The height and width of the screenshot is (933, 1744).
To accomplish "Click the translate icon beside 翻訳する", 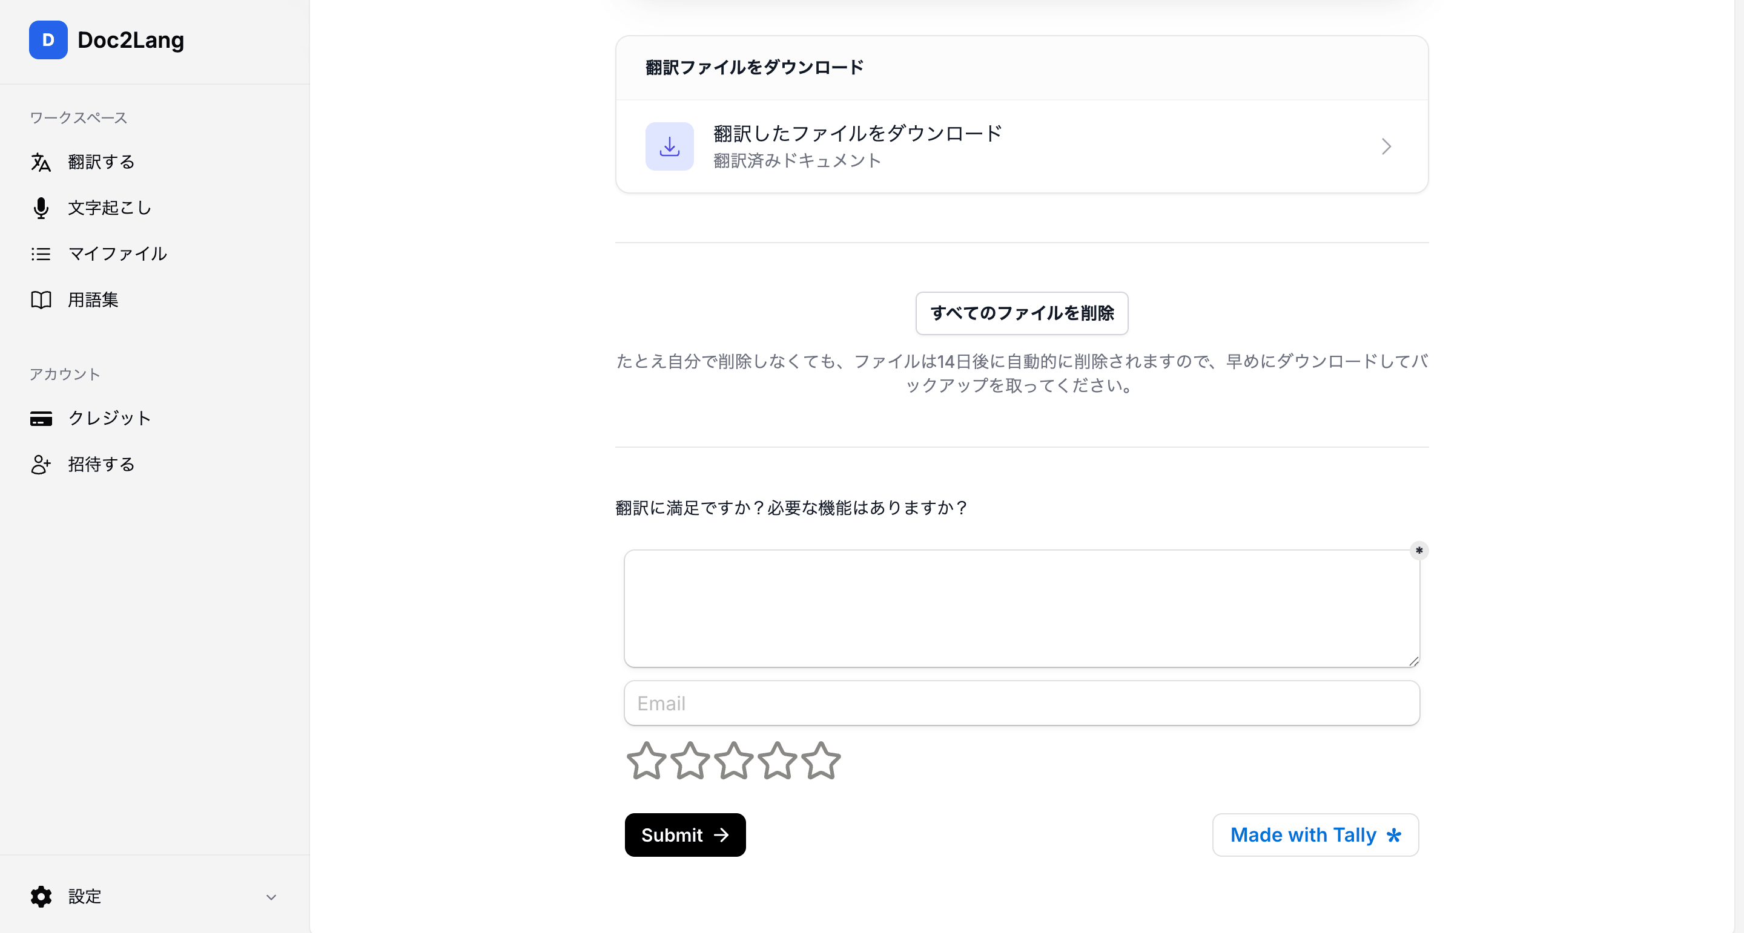I will click(41, 162).
